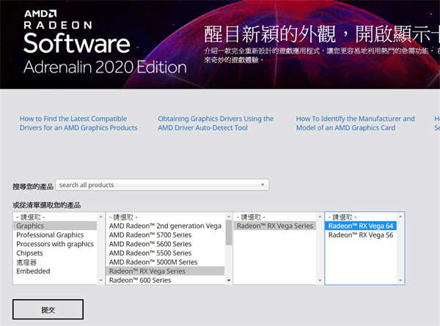Select Radeon RX Vega 64 model
Screen dimensions: 440x326
pos(361,226)
